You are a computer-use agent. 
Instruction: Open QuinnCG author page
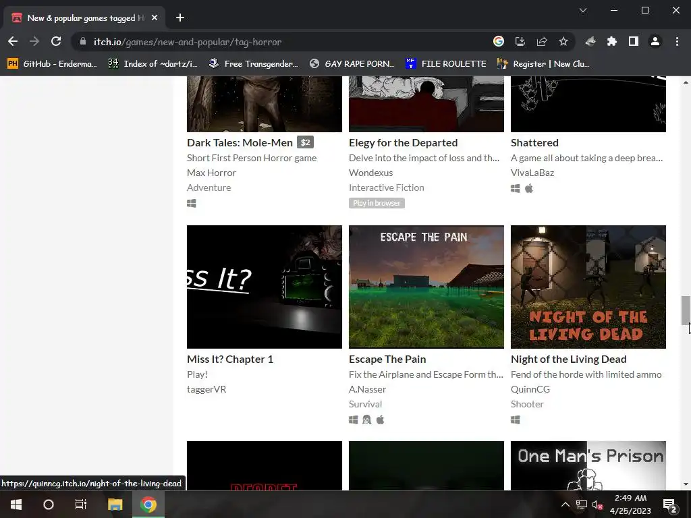pos(530,389)
